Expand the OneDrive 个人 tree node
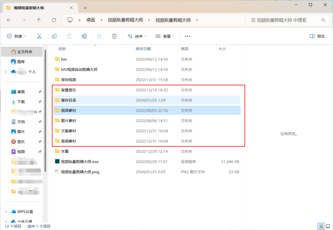Screen dimensions: 333x230 pyautogui.click(x=6, y=72)
